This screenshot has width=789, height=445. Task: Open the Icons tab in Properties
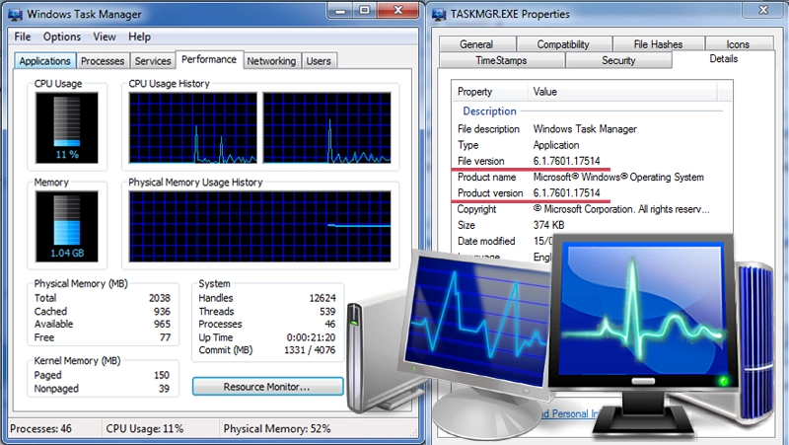pos(738,44)
